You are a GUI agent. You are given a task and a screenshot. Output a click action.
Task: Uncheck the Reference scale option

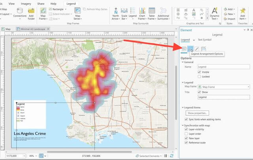186,143
